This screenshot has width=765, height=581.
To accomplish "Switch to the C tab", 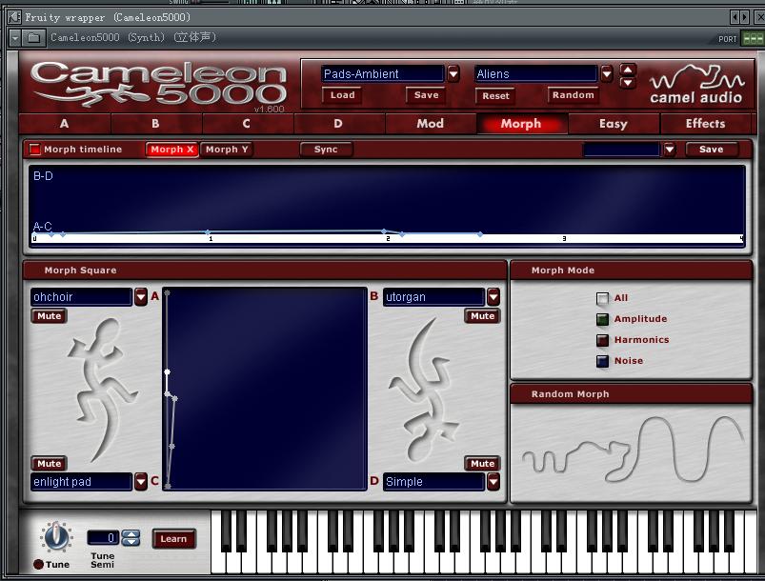I will [247, 124].
